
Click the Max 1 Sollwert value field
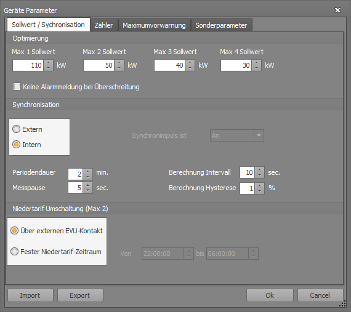(x=28, y=65)
